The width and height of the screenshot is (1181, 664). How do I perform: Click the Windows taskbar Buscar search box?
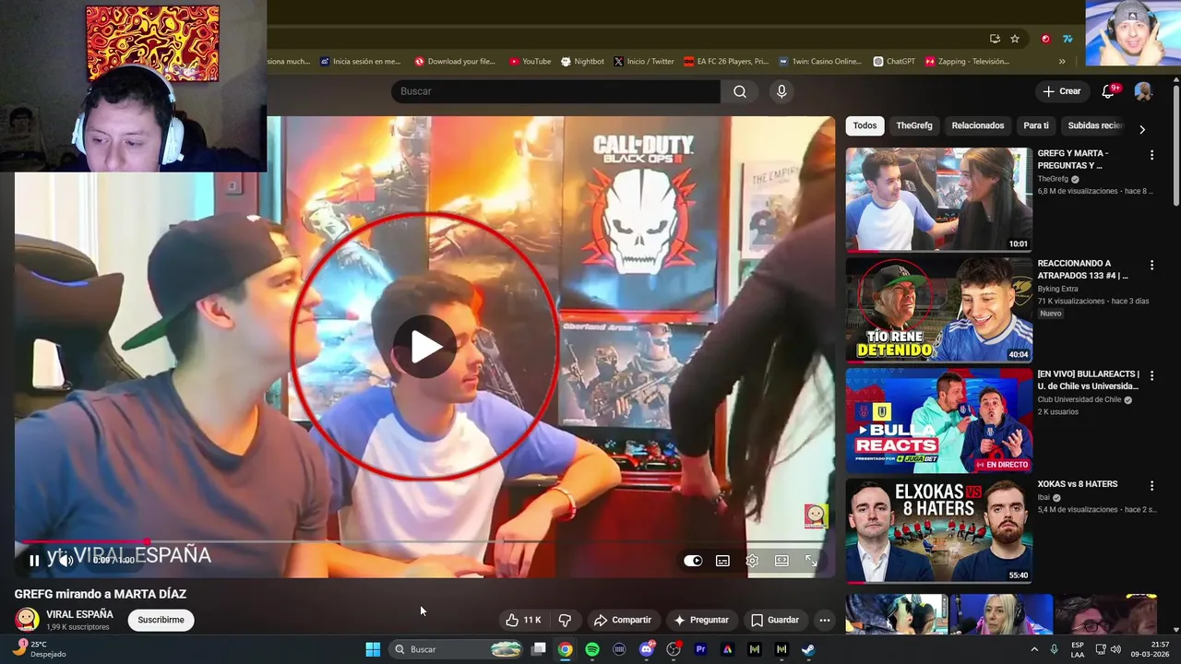pos(457,649)
